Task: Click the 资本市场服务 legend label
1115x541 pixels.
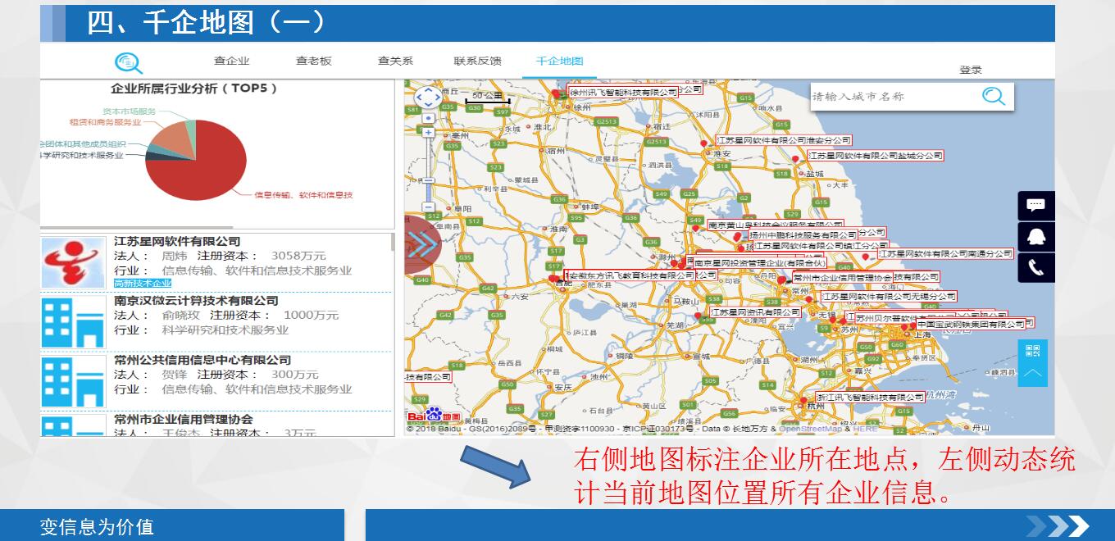Action: [x=129, y=111]
